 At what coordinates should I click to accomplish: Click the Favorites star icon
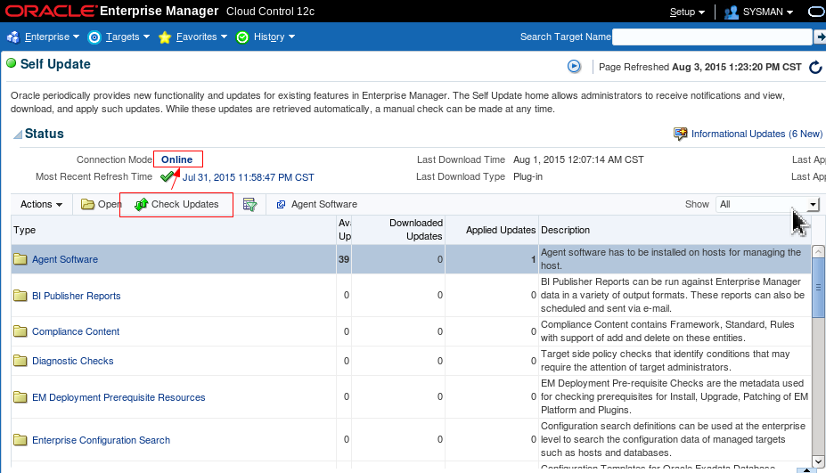pos(165,37)
